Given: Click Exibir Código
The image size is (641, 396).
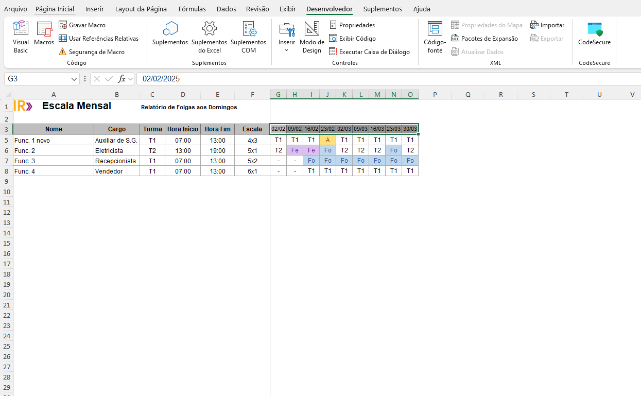Looking at the screenshot, I should 353,38.
